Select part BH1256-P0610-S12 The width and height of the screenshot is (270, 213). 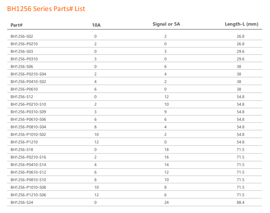28,173
